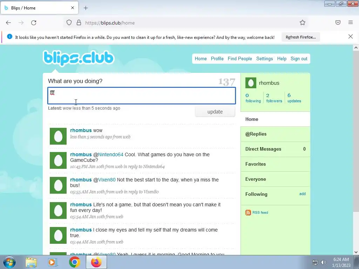
Task: Open Everyone in the sidebar
Action: (276, 179)
